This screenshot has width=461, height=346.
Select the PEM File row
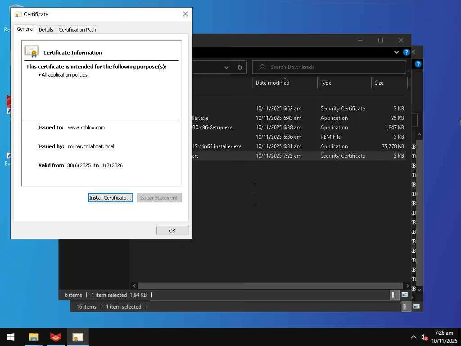click(x=298, y=137)
